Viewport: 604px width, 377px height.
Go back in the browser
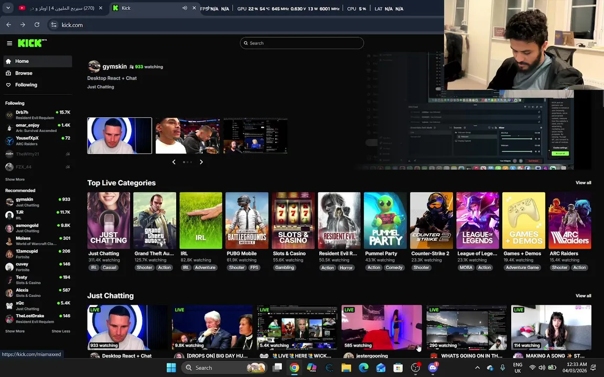tap(8, 25)
